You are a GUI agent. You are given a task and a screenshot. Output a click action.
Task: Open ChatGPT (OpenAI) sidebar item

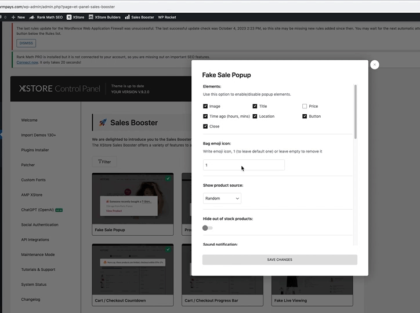click(38, 210)
